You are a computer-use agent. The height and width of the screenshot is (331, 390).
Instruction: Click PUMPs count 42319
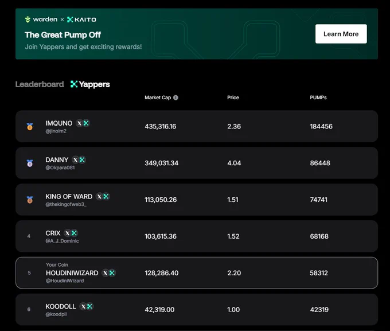(319, 310)
